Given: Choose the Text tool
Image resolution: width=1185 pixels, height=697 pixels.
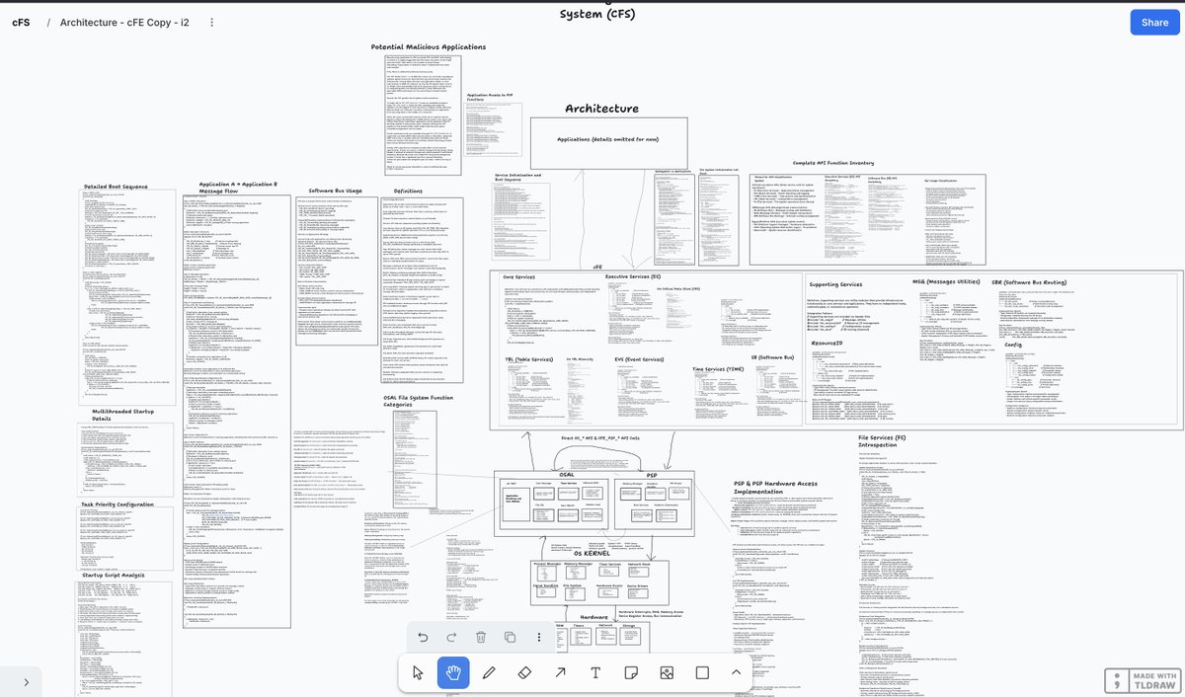Looking at the screenshot, I should [x=595, y=672].
